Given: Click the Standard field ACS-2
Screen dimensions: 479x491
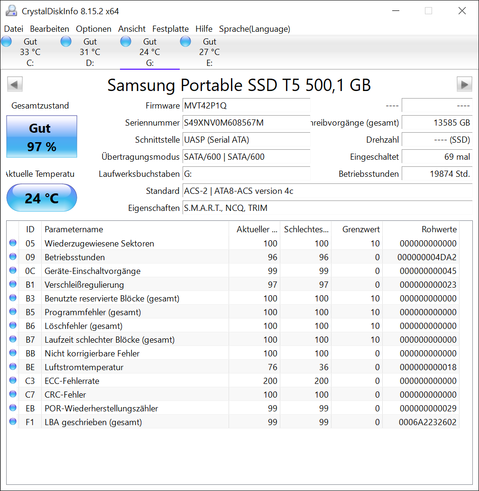Looking at the screenshot, I should click(x=327, y=191).
